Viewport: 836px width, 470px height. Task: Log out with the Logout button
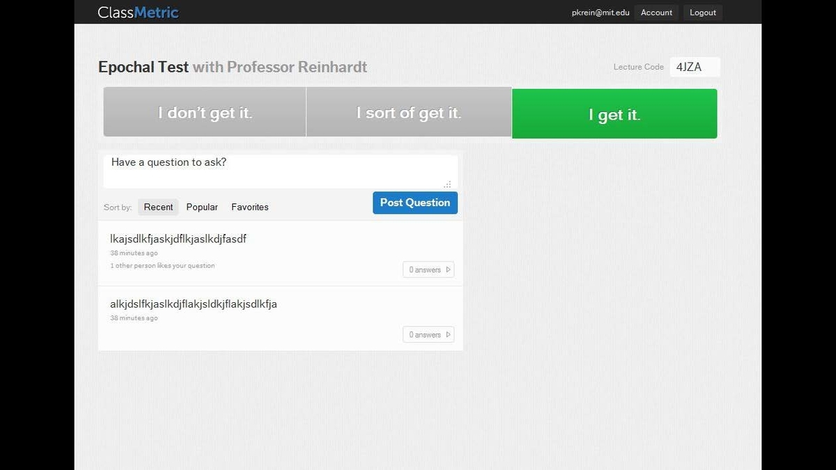[703, 13]
